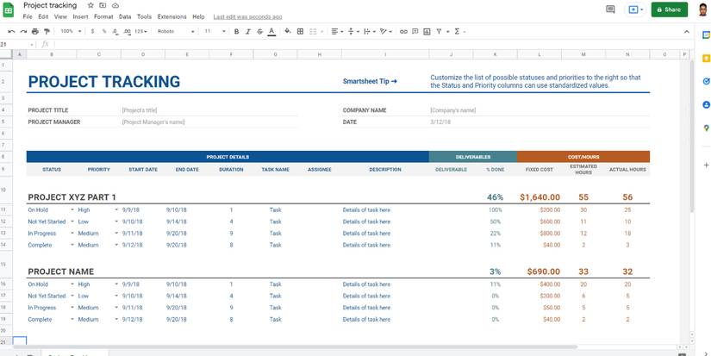Open the Google account avatar

coord(702,9)
